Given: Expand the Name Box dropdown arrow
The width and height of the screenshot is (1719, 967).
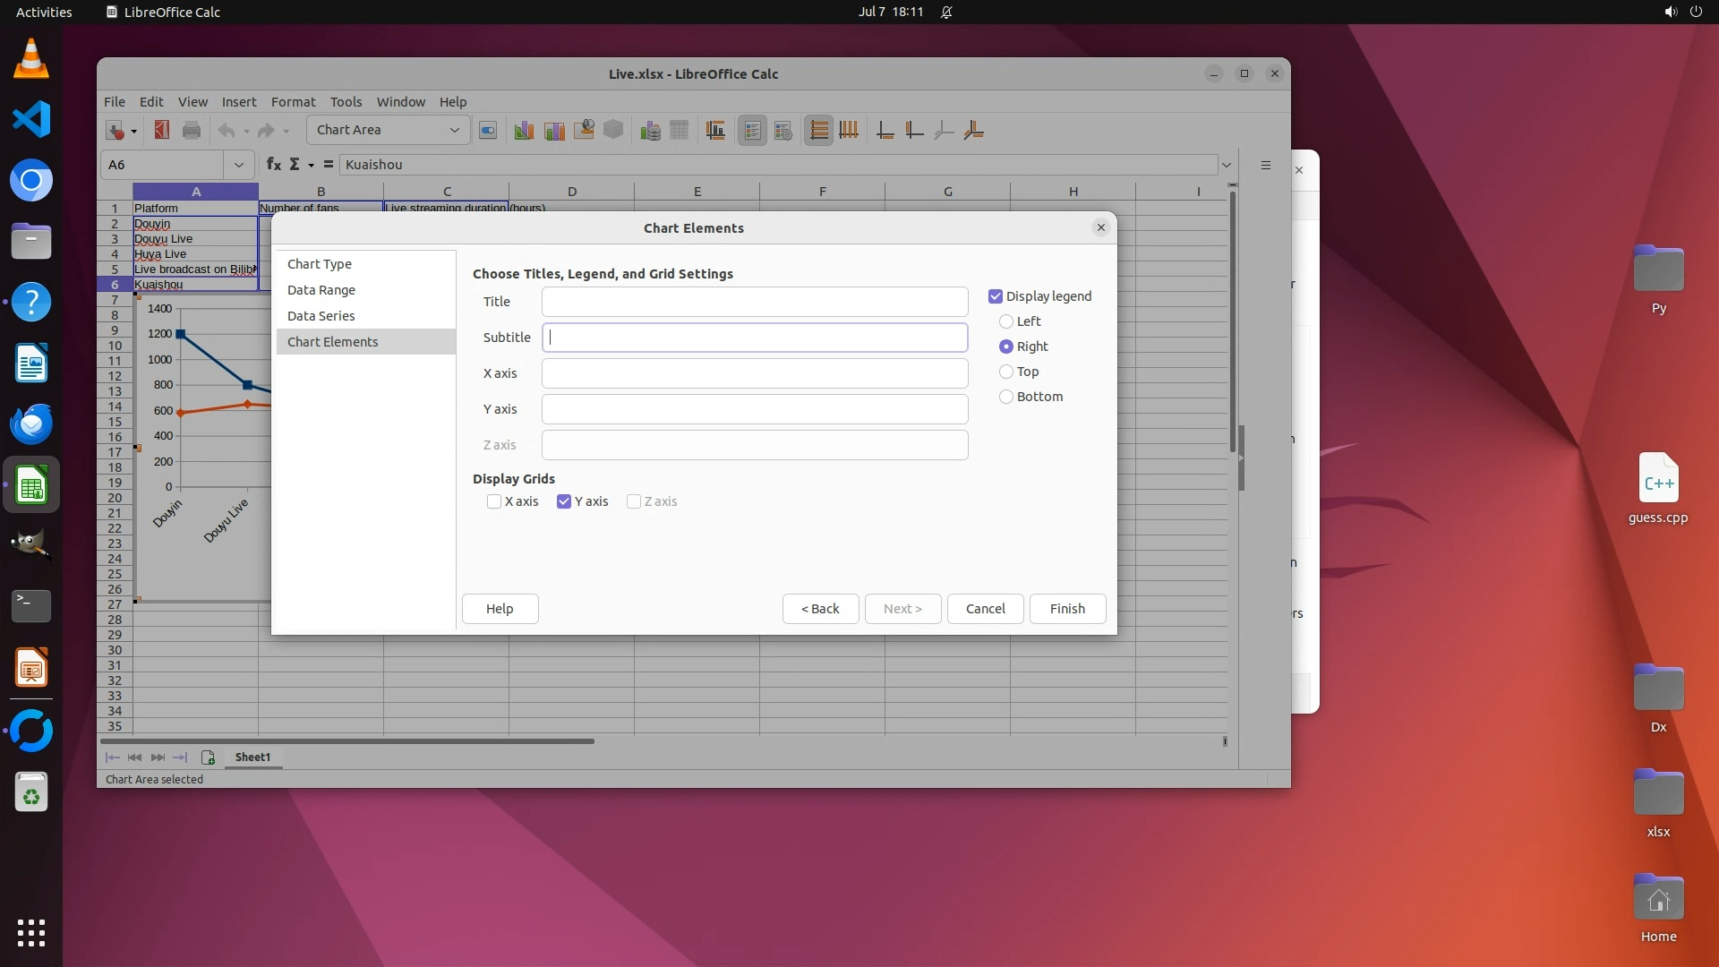Looking at the screenshot, I should [x=238, y=165].
